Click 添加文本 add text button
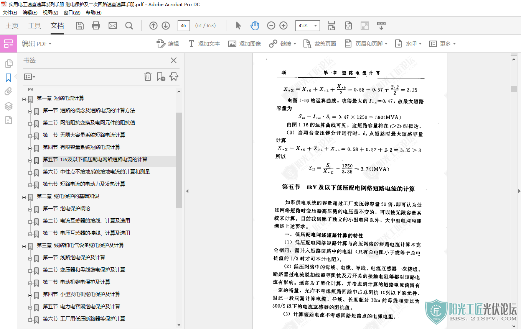Viewport: 521px width, 329px height. point(204,44)
